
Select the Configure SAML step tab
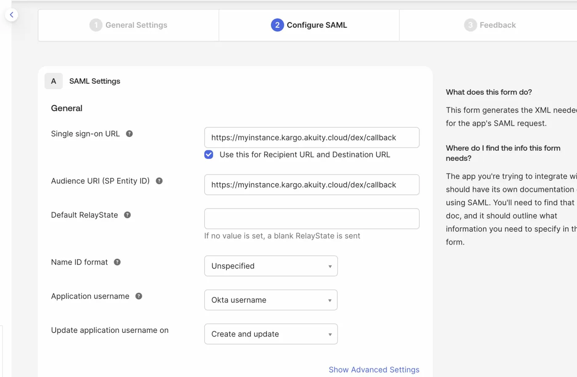point(309,25)
